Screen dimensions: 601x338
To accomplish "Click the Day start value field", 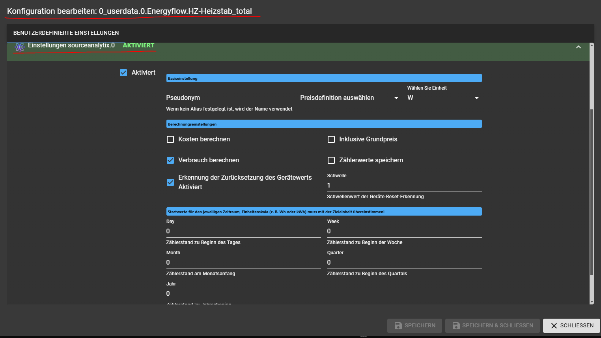I will click(x=243, y=231).
